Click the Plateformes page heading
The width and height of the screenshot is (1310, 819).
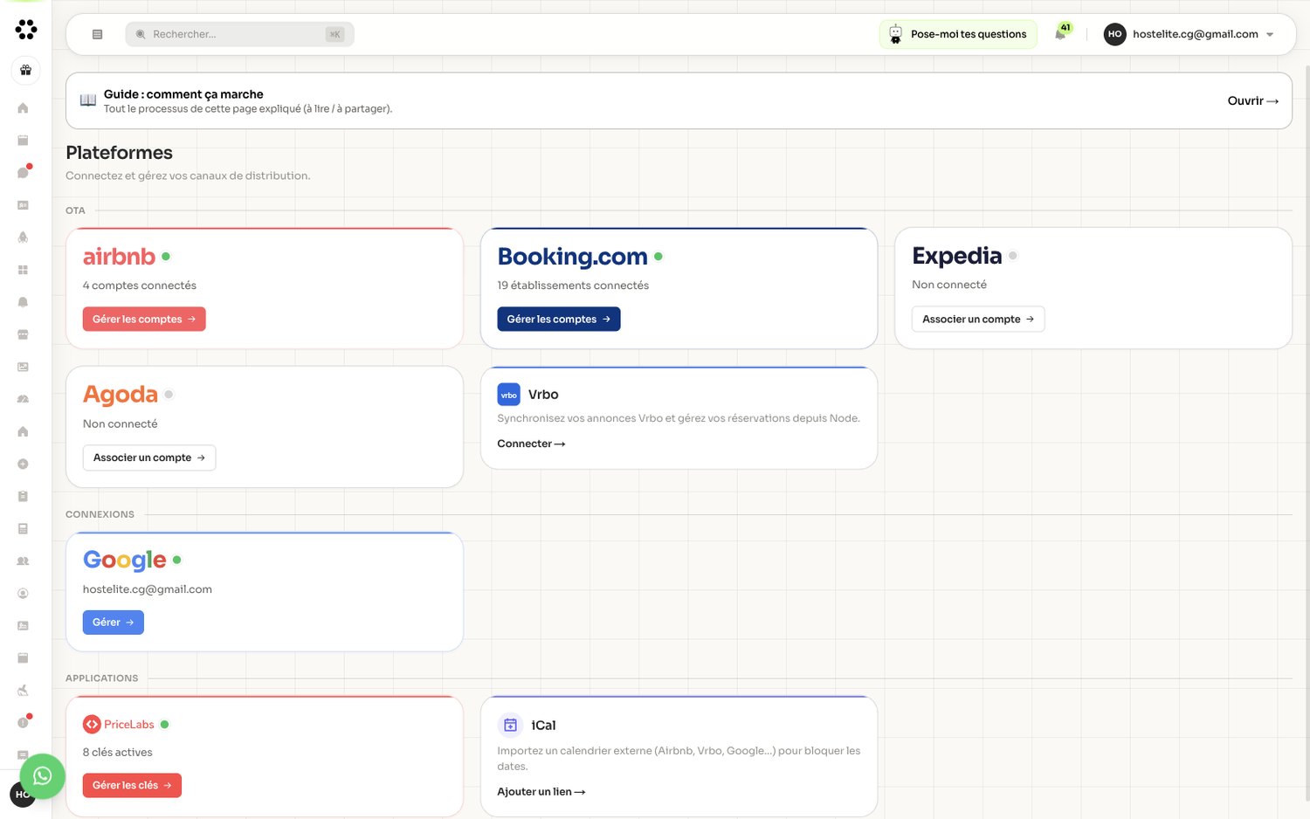click(x=120, y=153)
